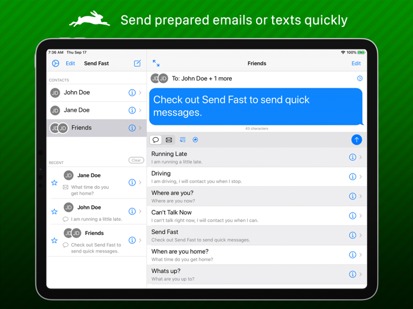Open info for the Jane Doe contact
Viewport: 413px width, 309px height.
pyautogui.click(x=132, y=110)
